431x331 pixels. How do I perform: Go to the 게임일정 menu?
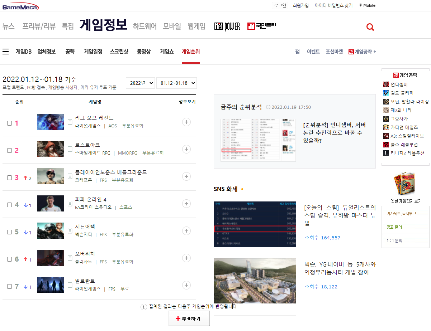[x=93, y=52]
